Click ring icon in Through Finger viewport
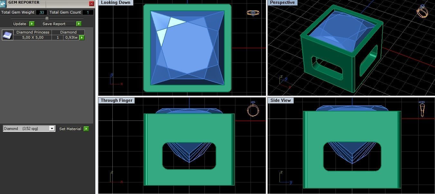 (x=253, y=109)
